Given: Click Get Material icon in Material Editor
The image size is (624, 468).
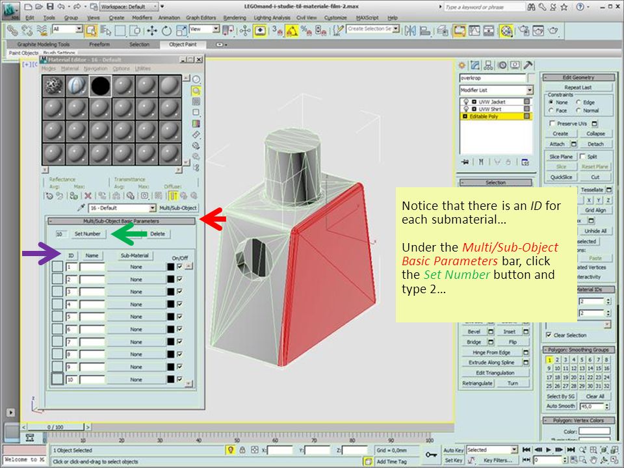Looking at the screenshot, I should click(x=49, y=196).
